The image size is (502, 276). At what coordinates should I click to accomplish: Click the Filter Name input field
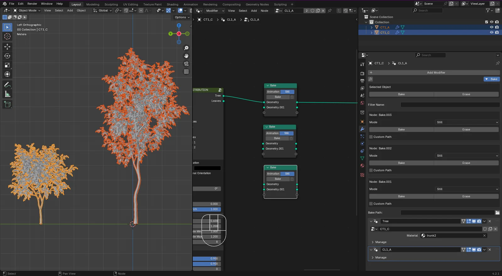pos(450,105)
